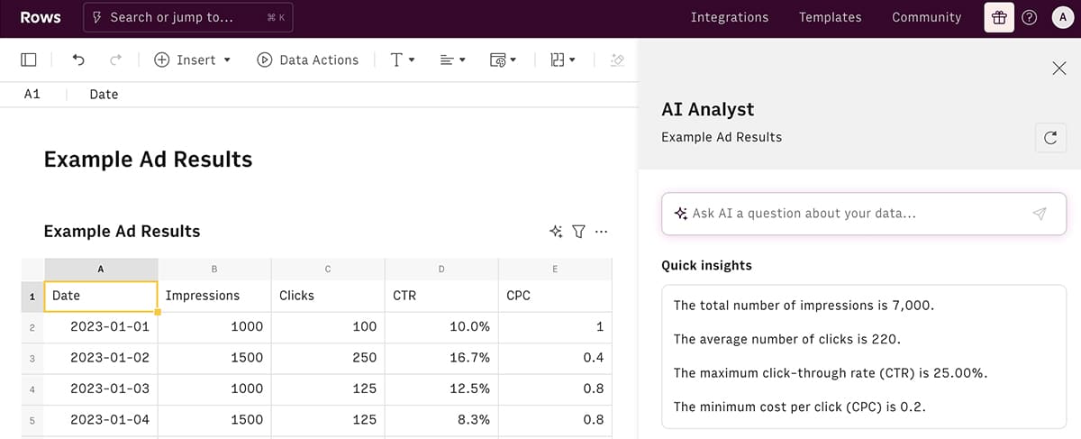Click the undo arrow icon
1081x439 pixels.
[x=78, y=59]
